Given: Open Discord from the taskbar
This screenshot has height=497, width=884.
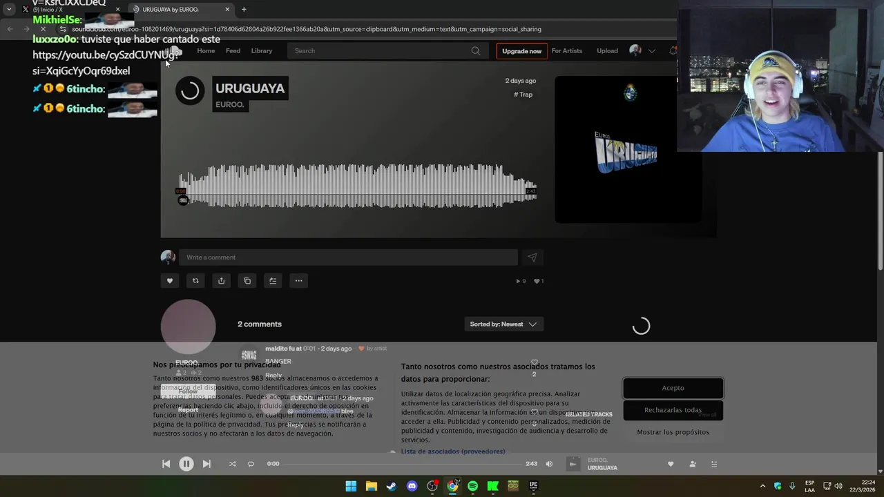Looking at the screenshot, I should pyautogui.click(x=412, y=486).
